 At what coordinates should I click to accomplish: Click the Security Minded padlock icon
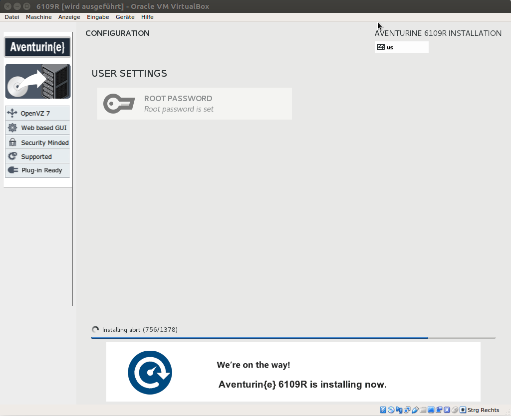click(12, 142)
